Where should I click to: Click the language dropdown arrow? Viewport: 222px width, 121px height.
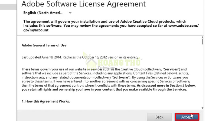[x=70, y=13]
